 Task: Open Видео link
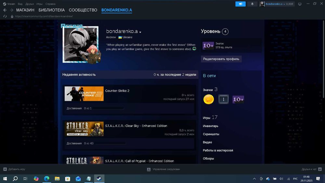[207, 142]
